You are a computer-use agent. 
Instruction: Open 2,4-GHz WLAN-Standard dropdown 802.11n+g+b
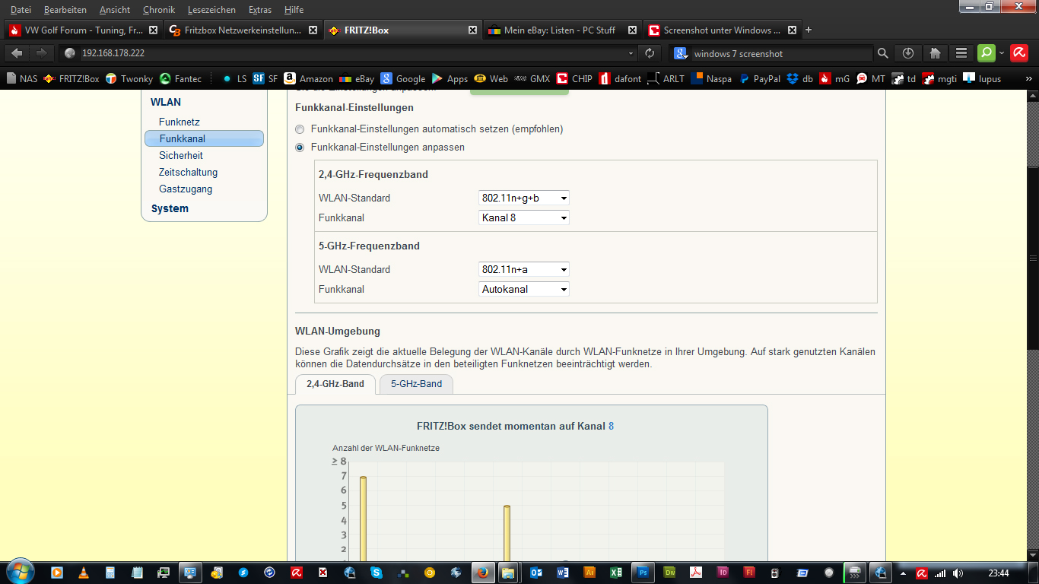(x=524, y=198)
